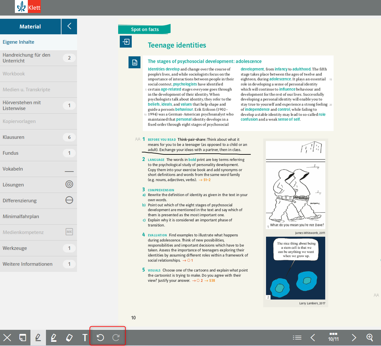Open the document icon beside the text box
The width and height of the screenshot is (381, 346).
pos(134,62)
